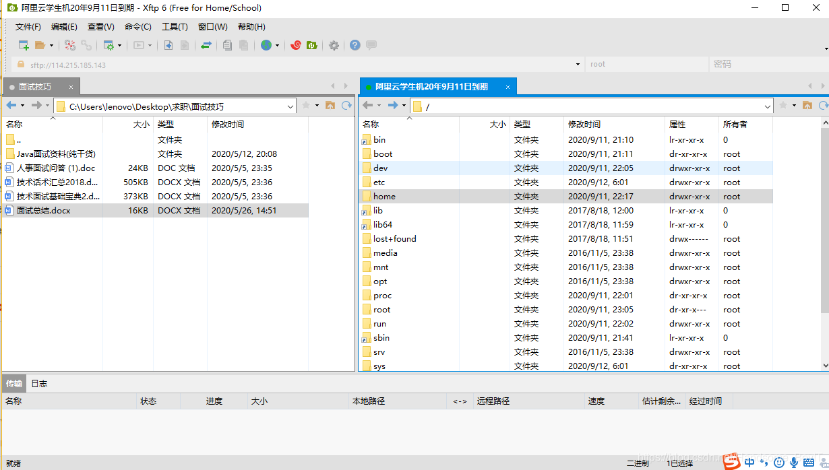Click the New Session toolbar icon
Screen dimensions: 829x470
click(x=24, y=45)
